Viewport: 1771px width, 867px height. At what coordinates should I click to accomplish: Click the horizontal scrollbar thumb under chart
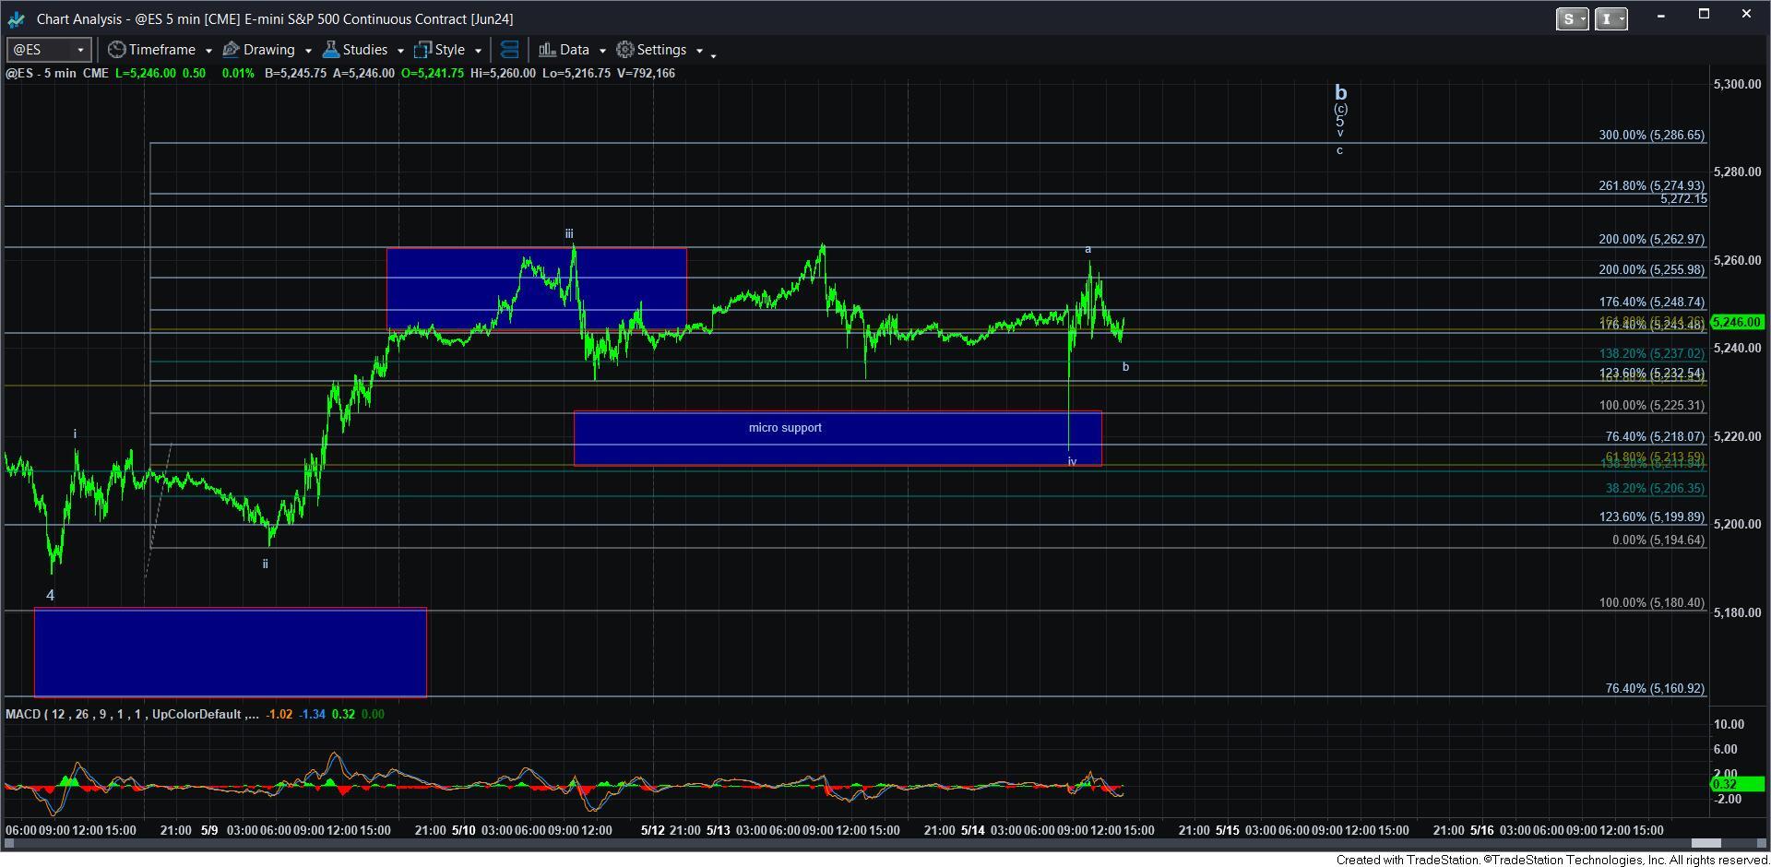click(1706, 843)
